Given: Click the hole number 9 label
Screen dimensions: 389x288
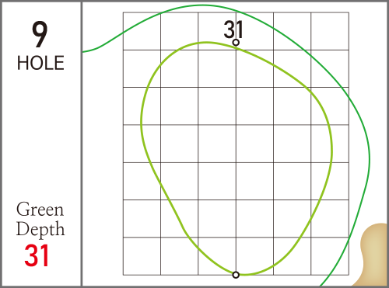Looking at the screenshot, I should click(40, 34).
